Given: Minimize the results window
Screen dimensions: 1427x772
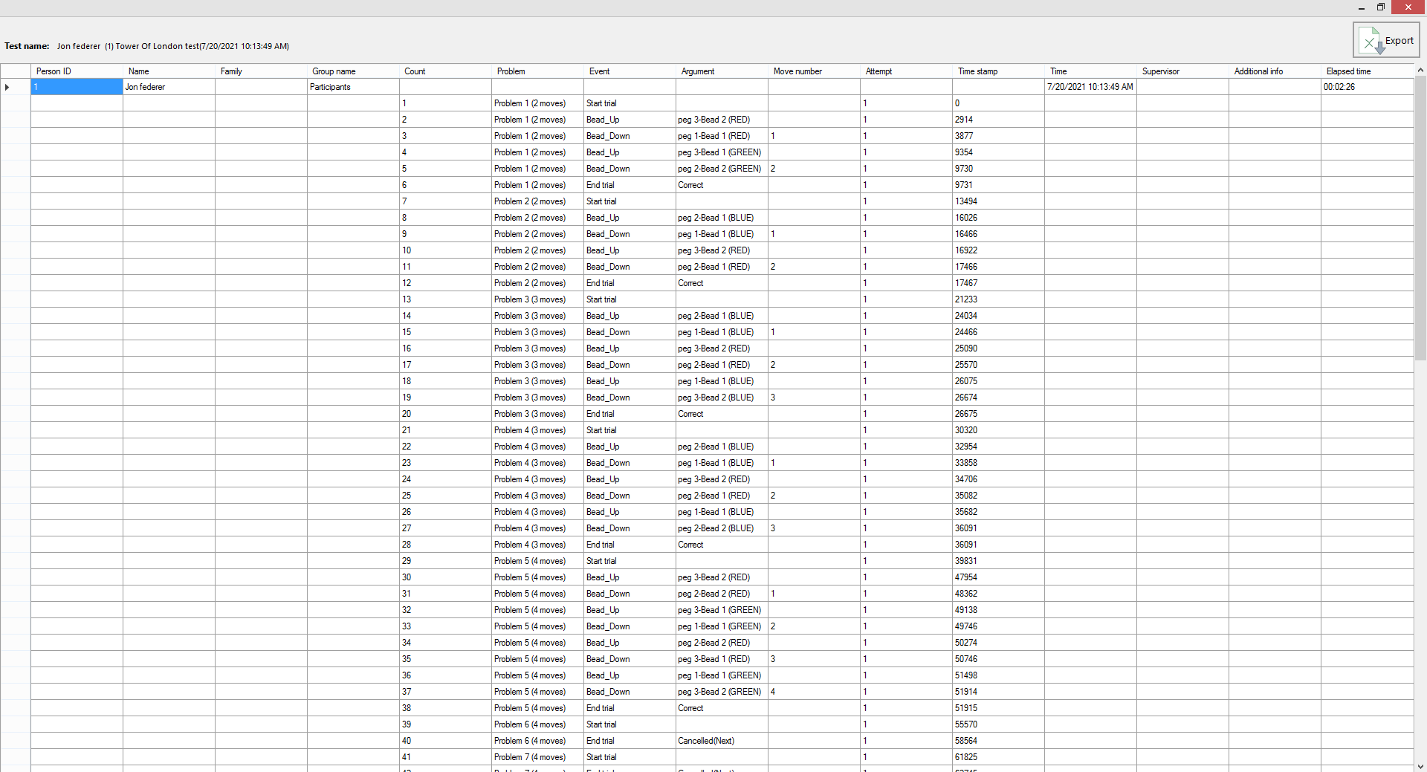Looking at the screenshot, I should (x=1362, y=7).
